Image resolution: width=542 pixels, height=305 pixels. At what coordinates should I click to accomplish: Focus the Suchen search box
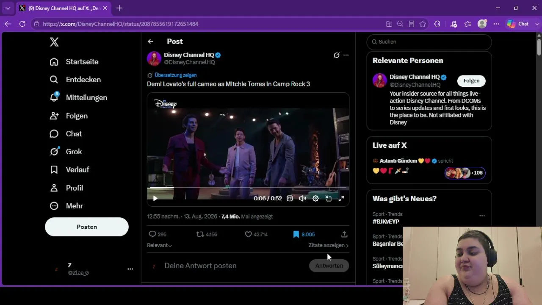tap(429, 42)
